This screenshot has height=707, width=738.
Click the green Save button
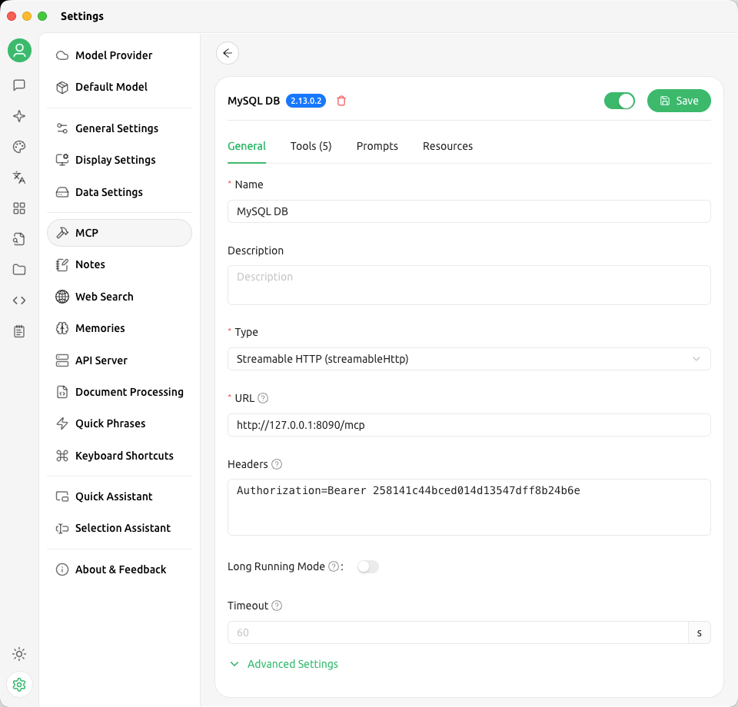coord(679,101)
